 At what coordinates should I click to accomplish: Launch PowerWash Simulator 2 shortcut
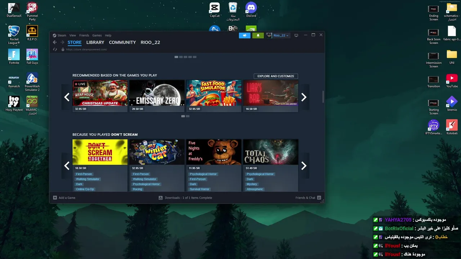[x=32, y=82]
